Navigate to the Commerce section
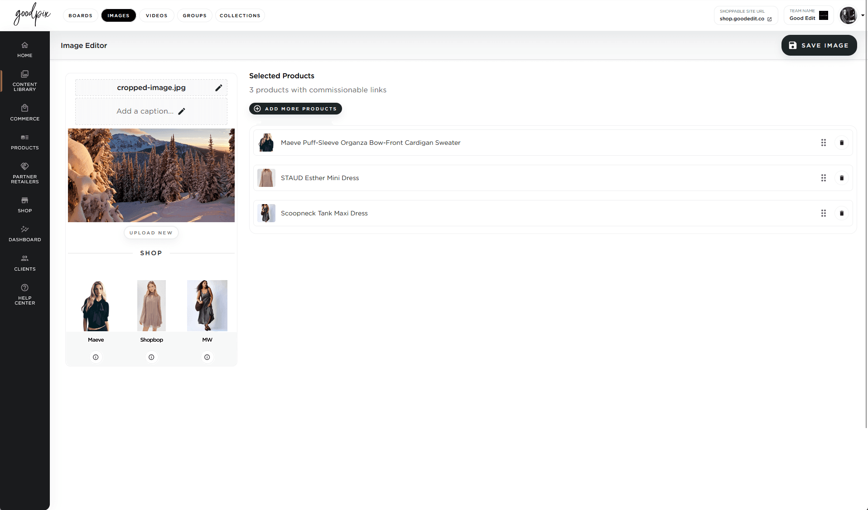Image resolution: width=868 pixels, height=510 pixels. 24,112
